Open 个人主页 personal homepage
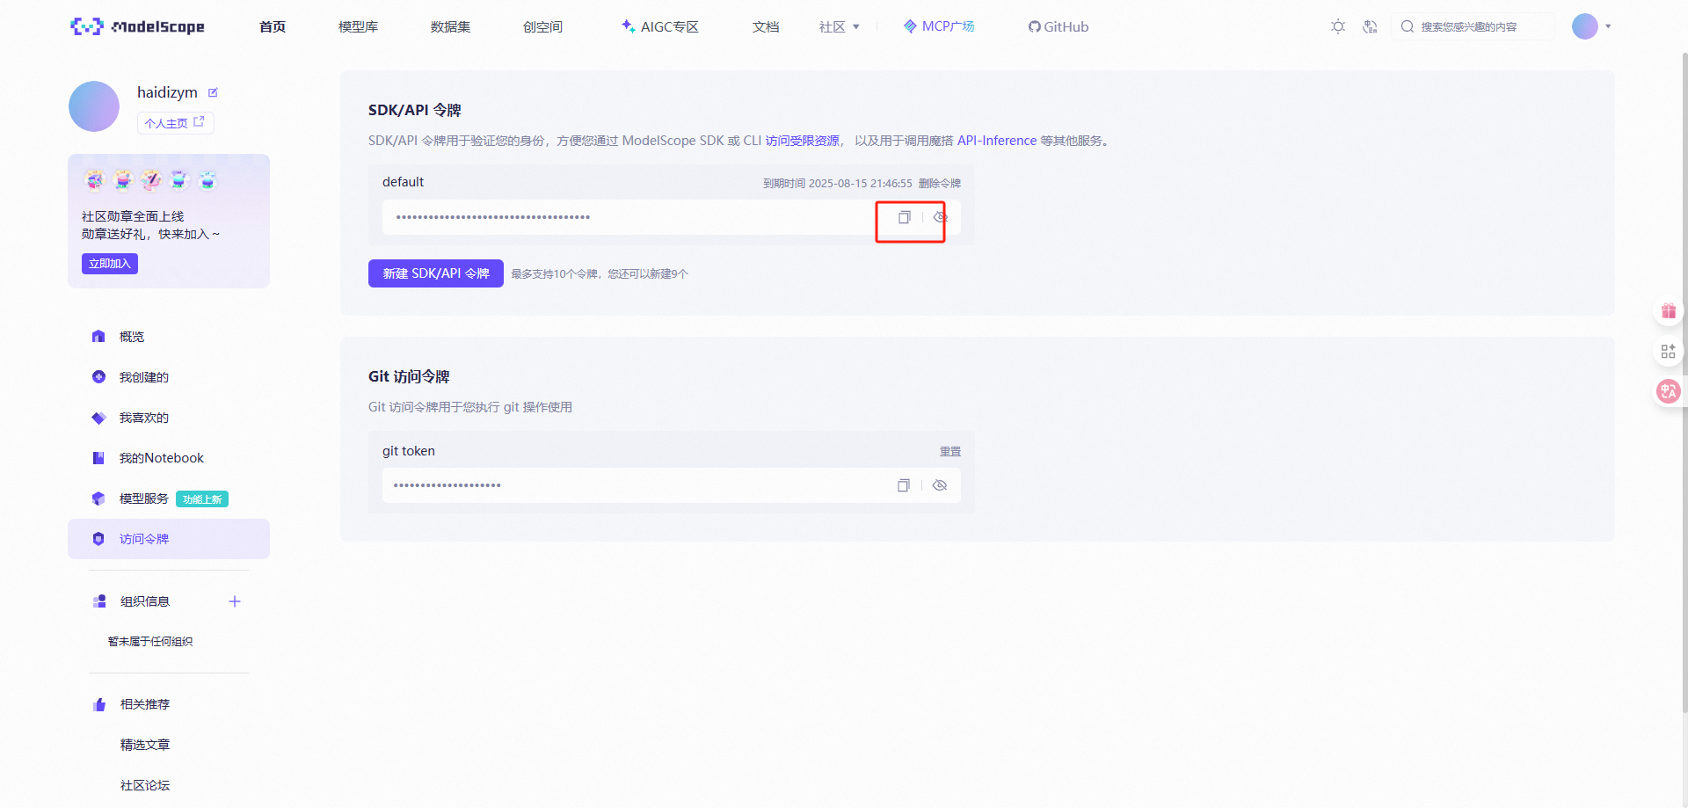Image resolution: width=1688 pixels, height=808 pixels. [175, 123]
